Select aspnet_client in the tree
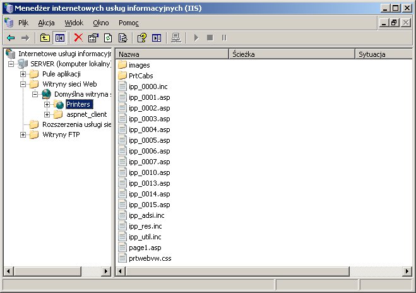Screen dimensions: 416x293 (86, 114)
